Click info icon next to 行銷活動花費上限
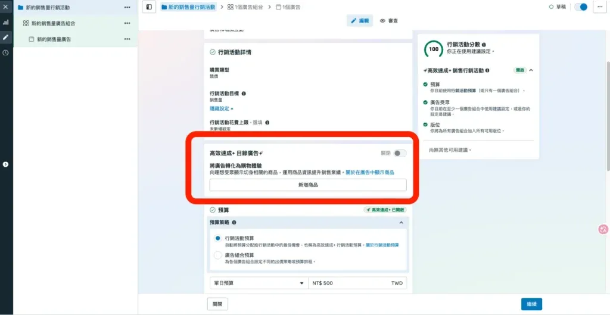The width and height of the screenshot is (610, 315). tap(267, 123)
